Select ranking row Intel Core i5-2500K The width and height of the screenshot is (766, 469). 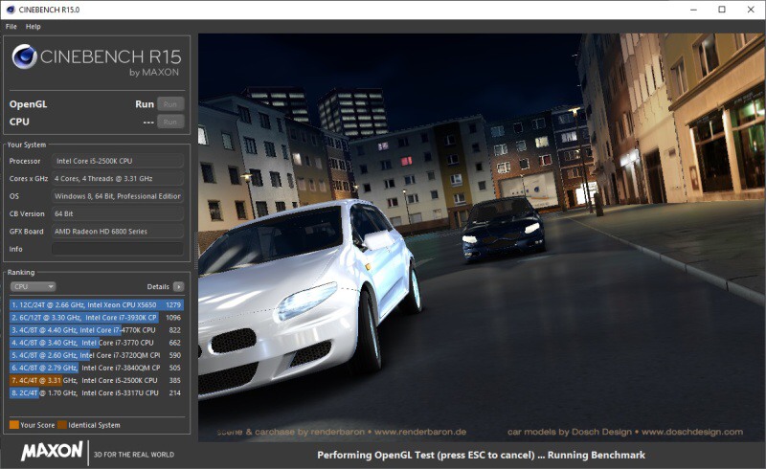point(97,381)
